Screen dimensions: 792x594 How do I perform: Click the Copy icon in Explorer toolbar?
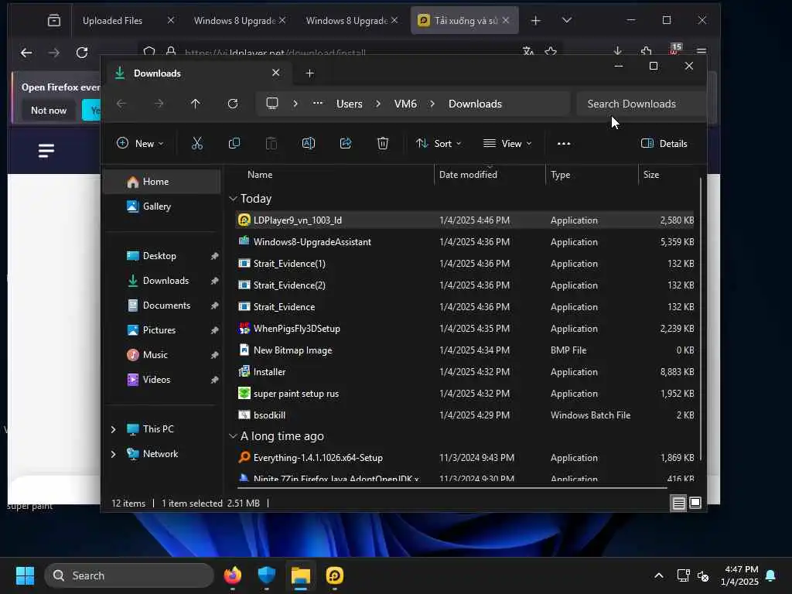coord(234,143)
